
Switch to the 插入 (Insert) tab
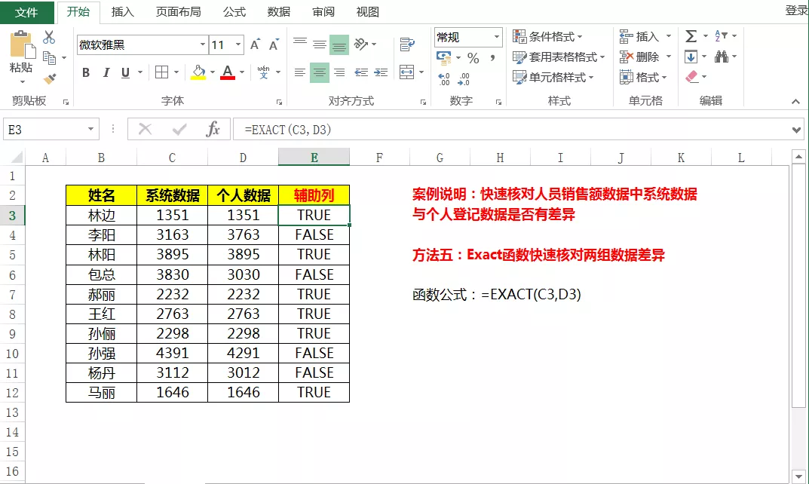[x=123, y=12]
